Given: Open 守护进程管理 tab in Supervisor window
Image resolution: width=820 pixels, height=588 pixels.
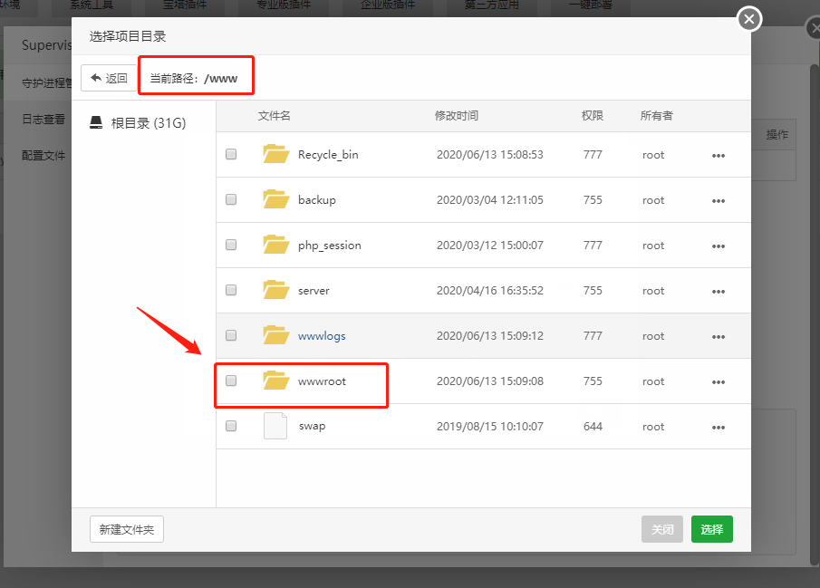Looking at the screenshot, I should tap(46, 82).
